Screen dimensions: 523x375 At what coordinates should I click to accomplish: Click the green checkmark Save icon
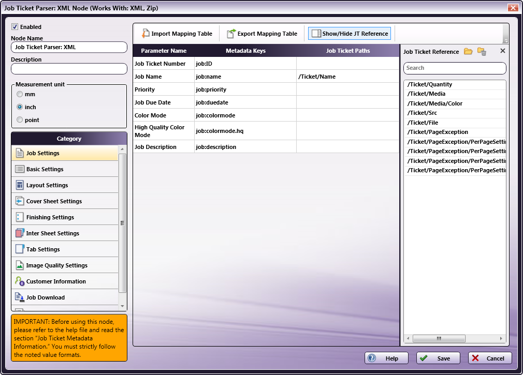click(424, 358)
